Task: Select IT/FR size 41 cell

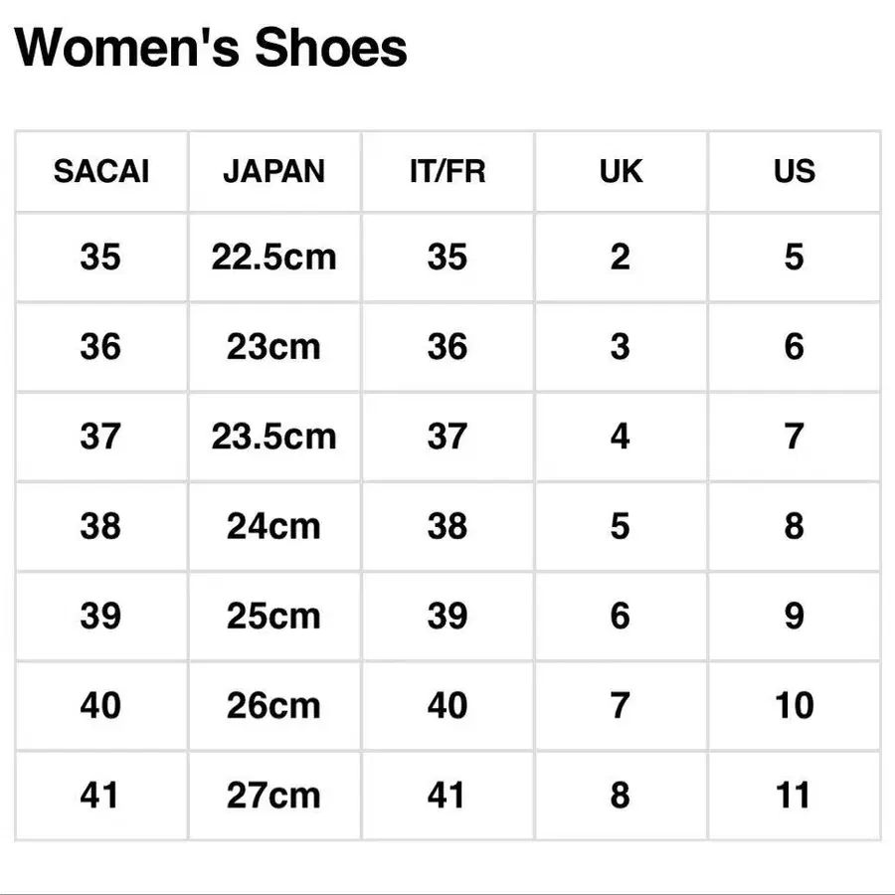Action: [447, 796]
